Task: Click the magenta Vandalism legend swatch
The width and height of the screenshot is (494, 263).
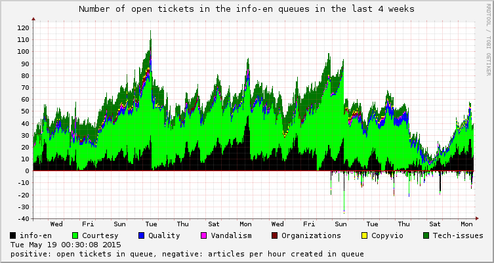Action: [x=204, y=235]
